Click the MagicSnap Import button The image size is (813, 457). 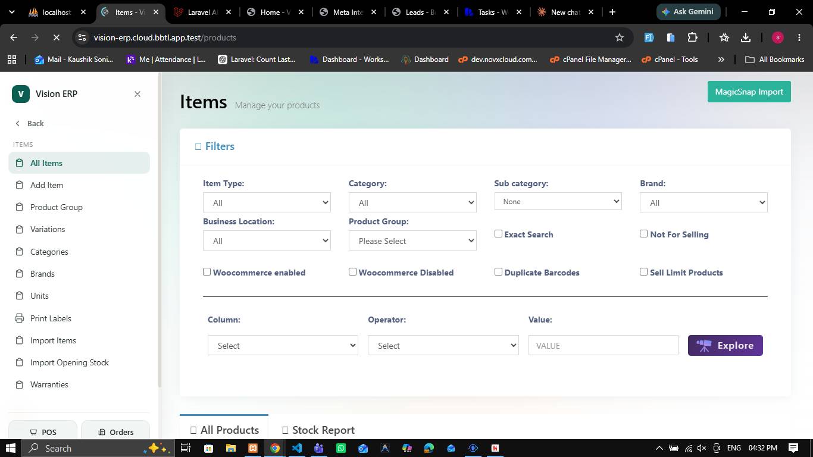tap(749, 92)
